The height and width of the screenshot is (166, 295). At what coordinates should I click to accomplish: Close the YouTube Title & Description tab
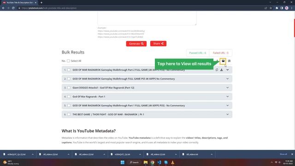point(35,3)
